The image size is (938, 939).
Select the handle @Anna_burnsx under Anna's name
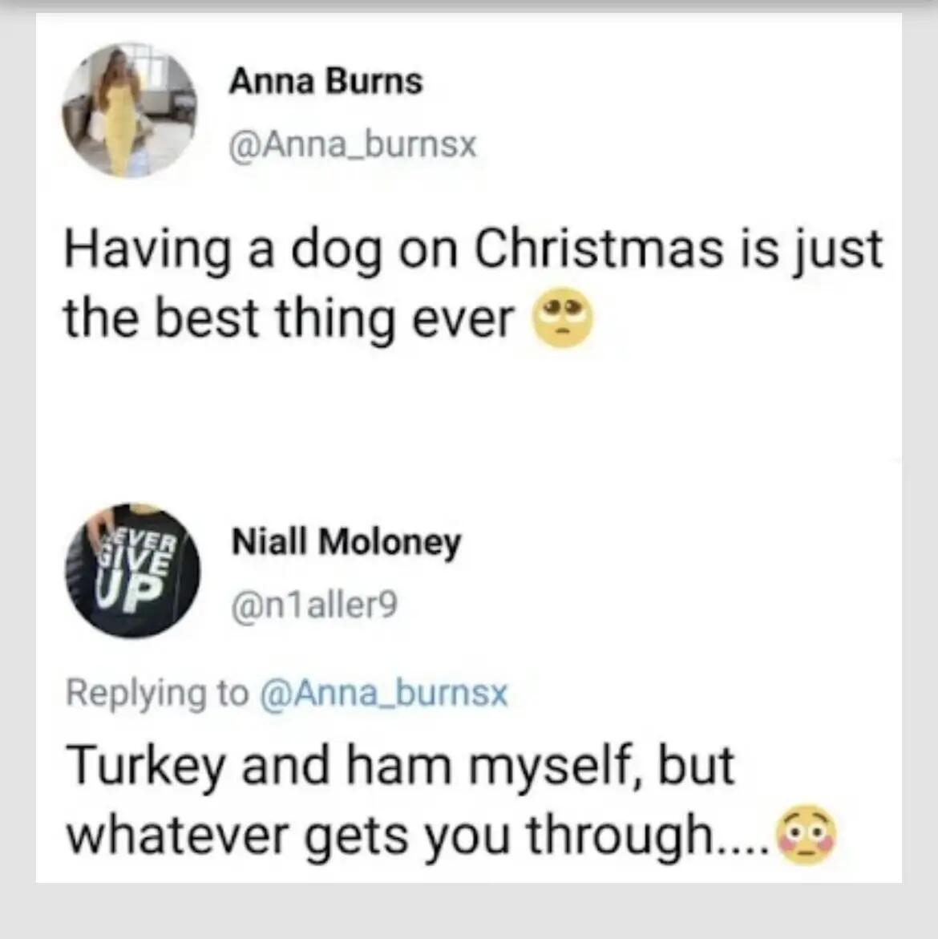(353, 144)
